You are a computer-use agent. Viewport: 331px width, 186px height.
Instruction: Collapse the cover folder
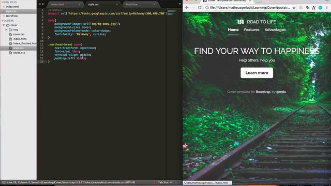4,25
